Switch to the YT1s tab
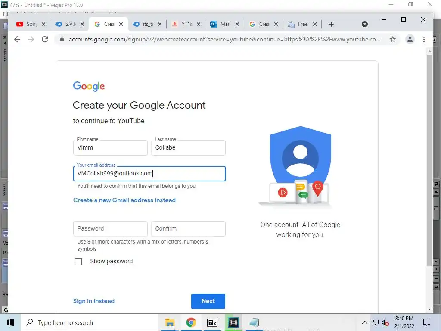This screenshot has height=331, width=441. (183, 24)
